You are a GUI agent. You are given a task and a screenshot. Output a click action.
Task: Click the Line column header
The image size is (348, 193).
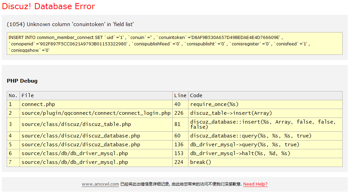[180, 95]
